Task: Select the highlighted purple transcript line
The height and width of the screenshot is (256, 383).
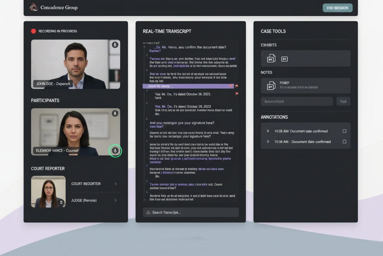Action: (x=186, y=86)
